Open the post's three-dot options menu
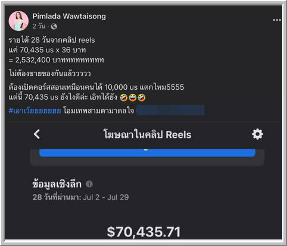The width and height of the screenshot is (287, 246). point(277,20)
